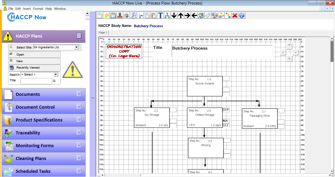335x177 pixels.
Task: Open the magnifier zoom tool
Action: point(134,15)
